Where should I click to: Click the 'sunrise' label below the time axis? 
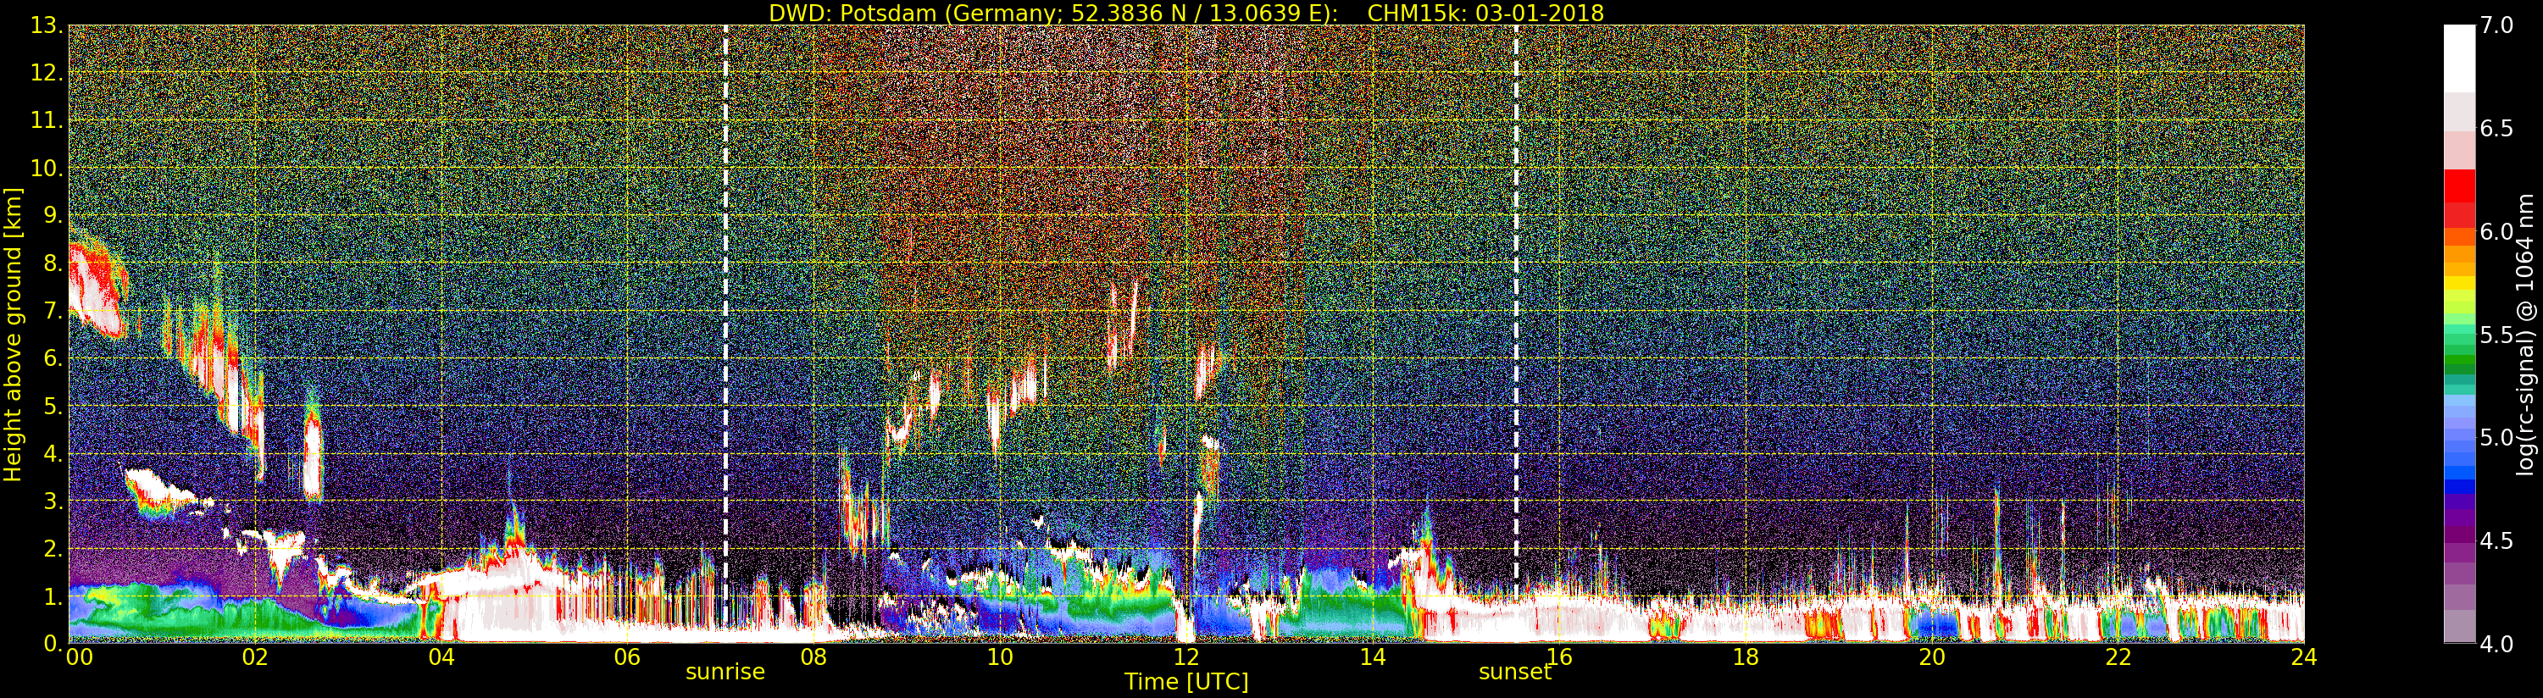pyautogui.click(x=725, y=672)
